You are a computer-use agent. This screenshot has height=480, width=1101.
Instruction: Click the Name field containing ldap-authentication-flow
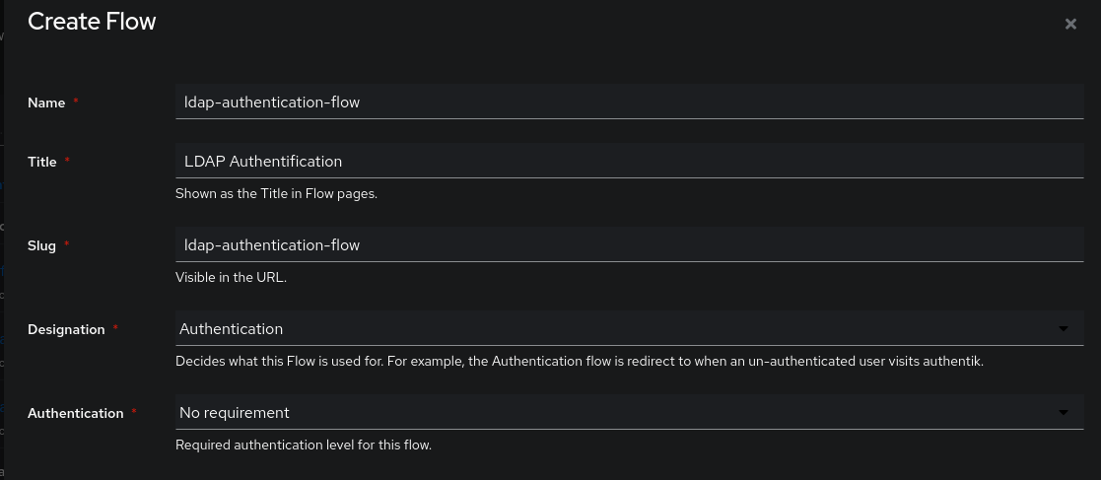(x=629, y=102)
